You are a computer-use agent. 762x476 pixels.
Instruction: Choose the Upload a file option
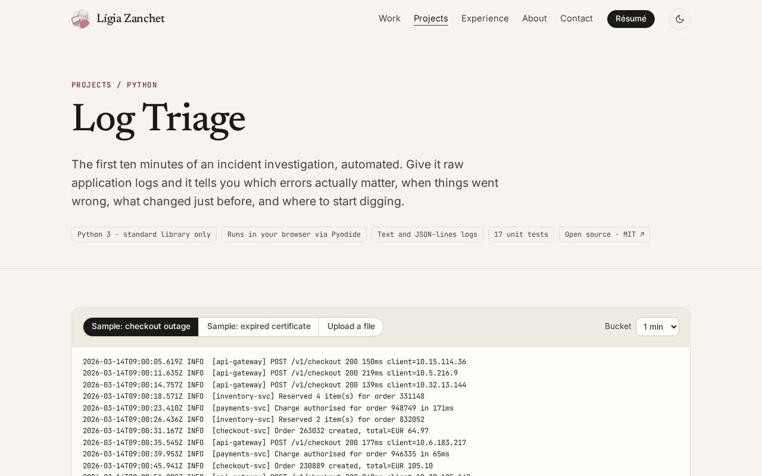[x=351, y=327]
